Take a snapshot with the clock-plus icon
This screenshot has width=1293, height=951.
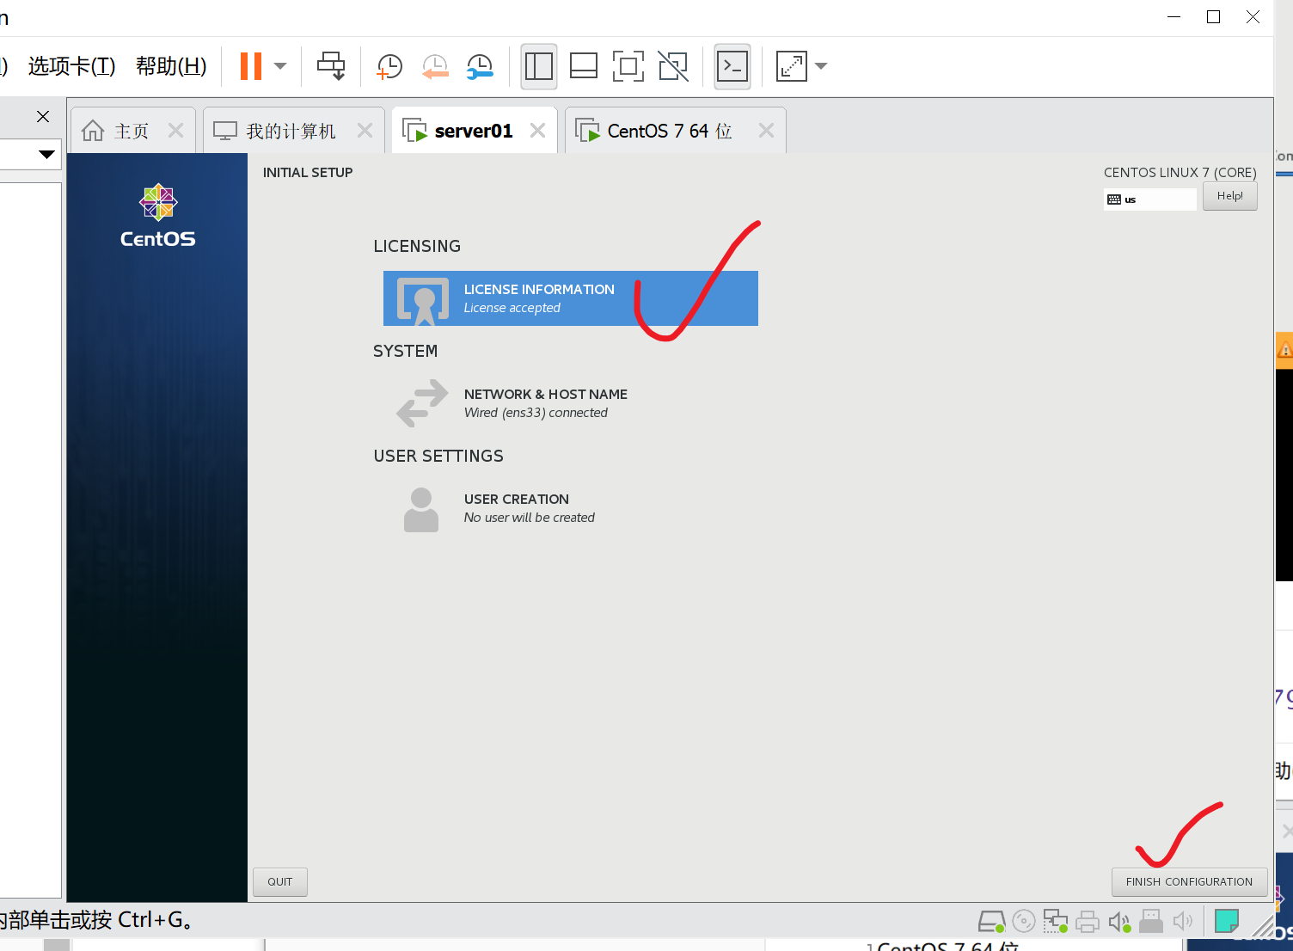[389, 66]
